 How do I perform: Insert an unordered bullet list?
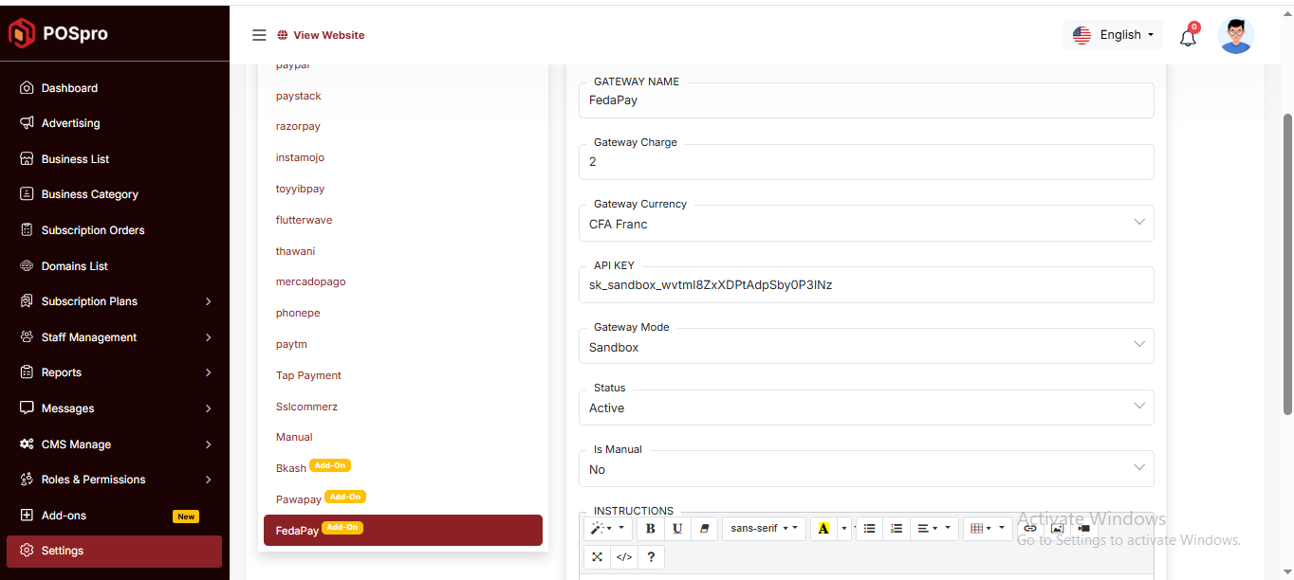[869, 529]
